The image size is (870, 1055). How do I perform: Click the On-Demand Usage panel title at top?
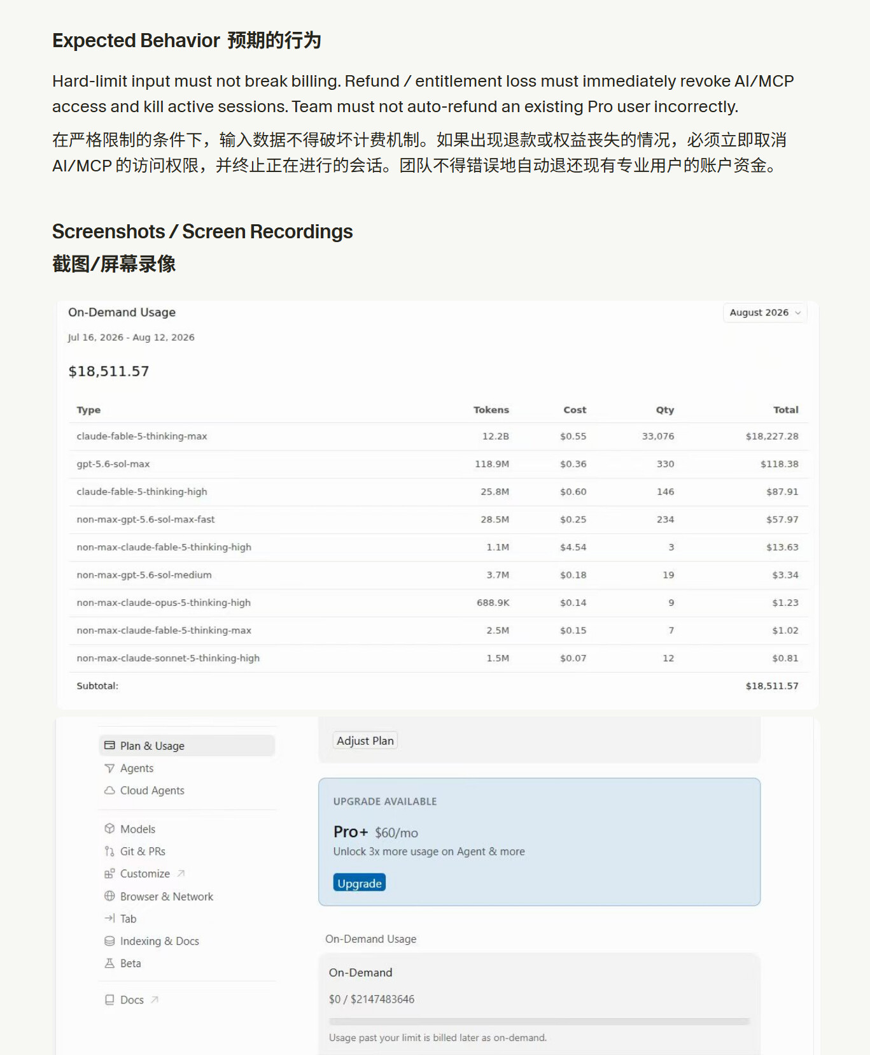pos(122,312)
